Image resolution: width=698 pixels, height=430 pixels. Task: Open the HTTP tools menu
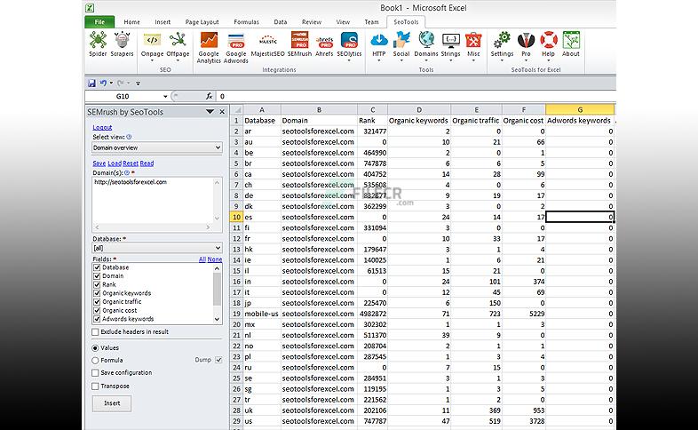[379, 46]
